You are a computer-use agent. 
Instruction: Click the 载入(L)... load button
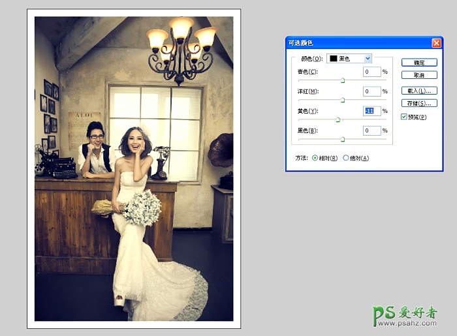point(418,91)
